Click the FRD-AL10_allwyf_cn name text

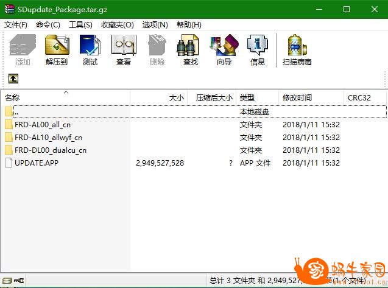(49, 138)
